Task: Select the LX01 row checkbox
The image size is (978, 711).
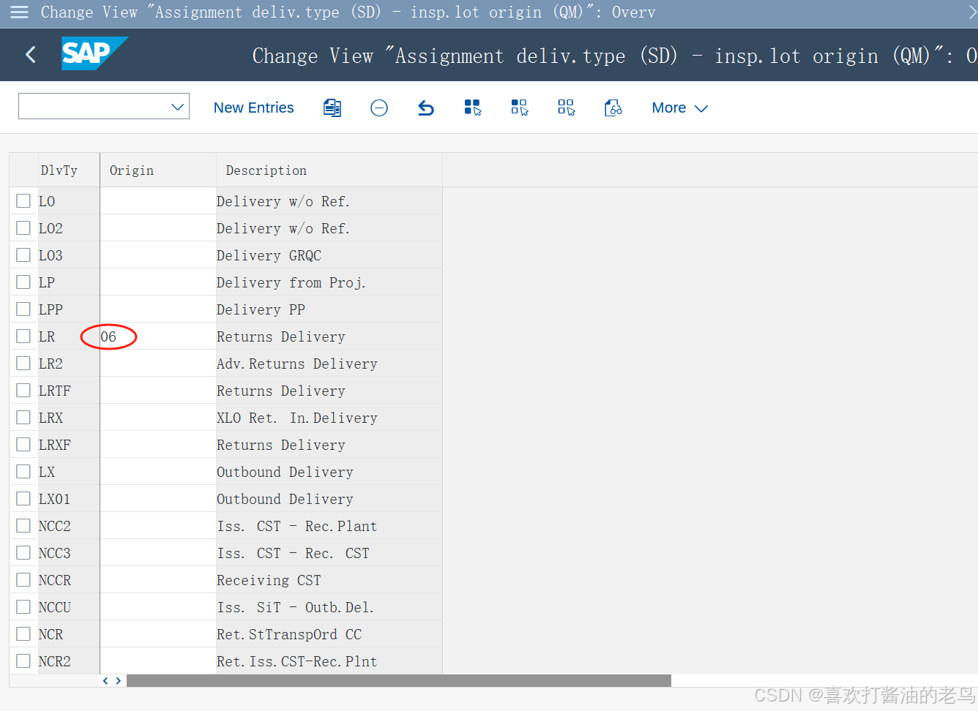Action: coord(23,498)
